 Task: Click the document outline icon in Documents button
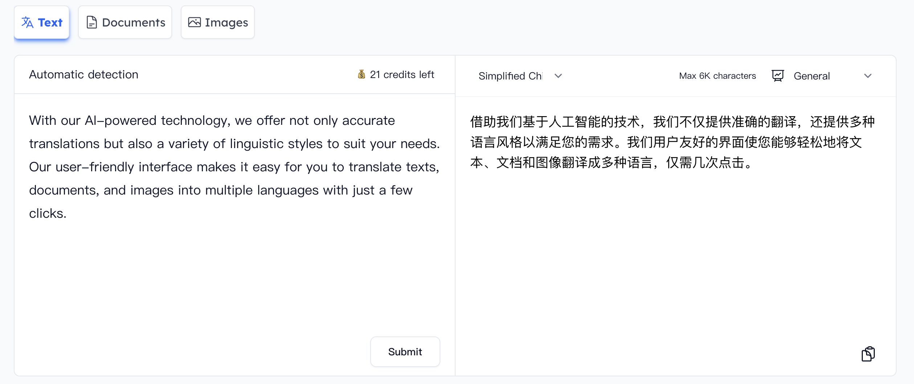tap(92, 22)
